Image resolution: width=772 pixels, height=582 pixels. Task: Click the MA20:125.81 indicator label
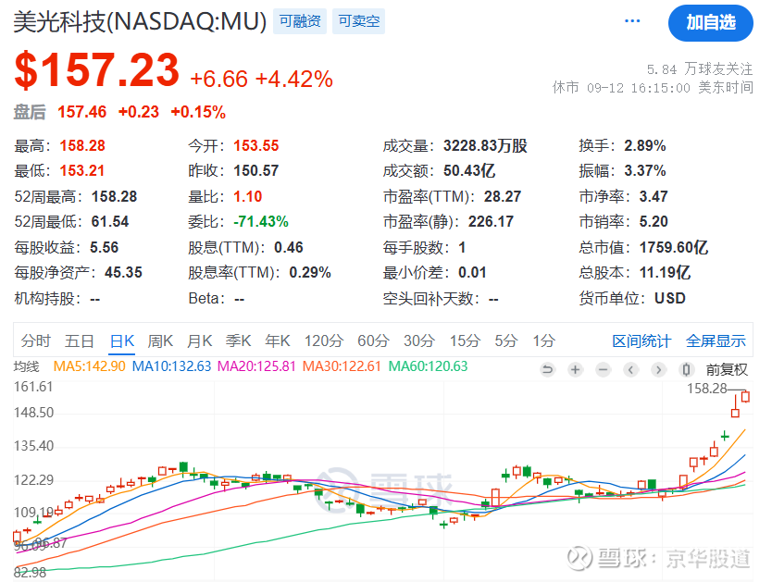tap(256, 366)
